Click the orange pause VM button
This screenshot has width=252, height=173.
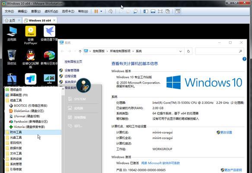point(96,11)
